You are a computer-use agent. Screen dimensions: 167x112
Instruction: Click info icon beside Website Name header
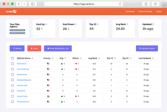(x=32, y=58)
